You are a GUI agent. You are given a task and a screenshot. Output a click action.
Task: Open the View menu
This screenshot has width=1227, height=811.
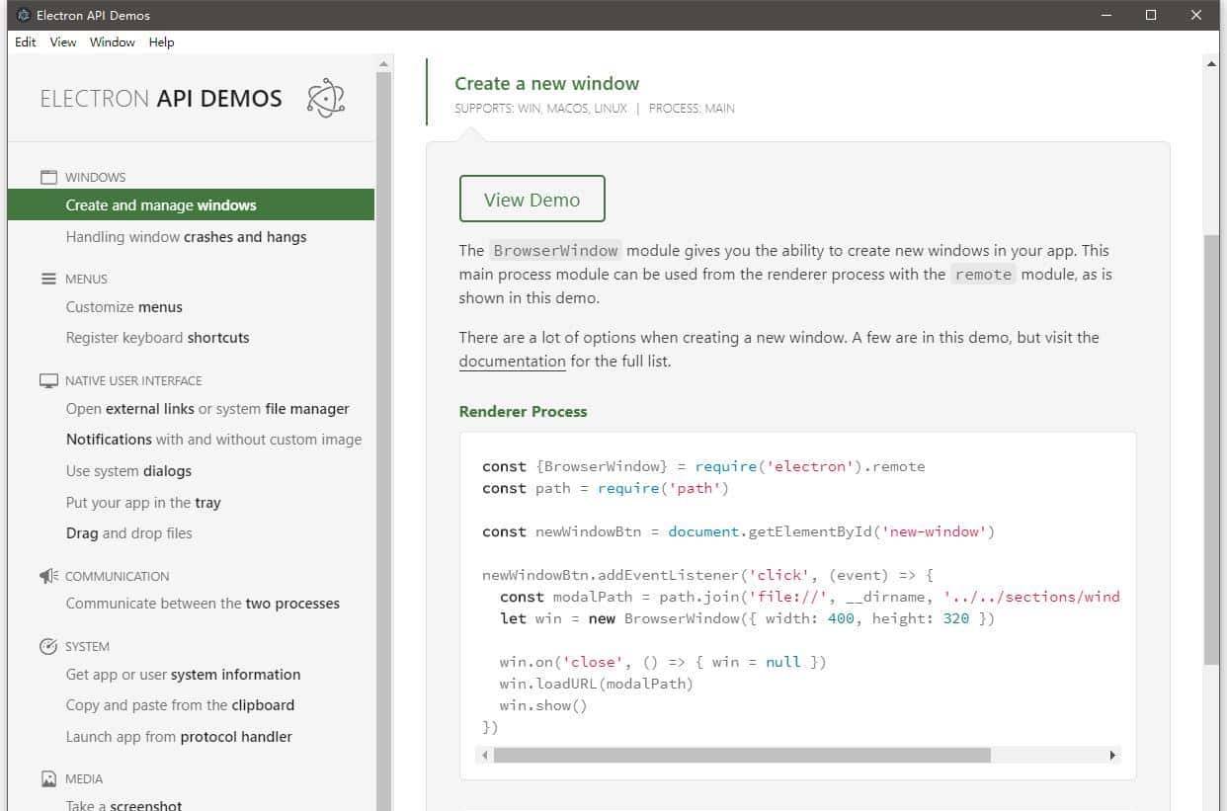(x=63, y=42)
